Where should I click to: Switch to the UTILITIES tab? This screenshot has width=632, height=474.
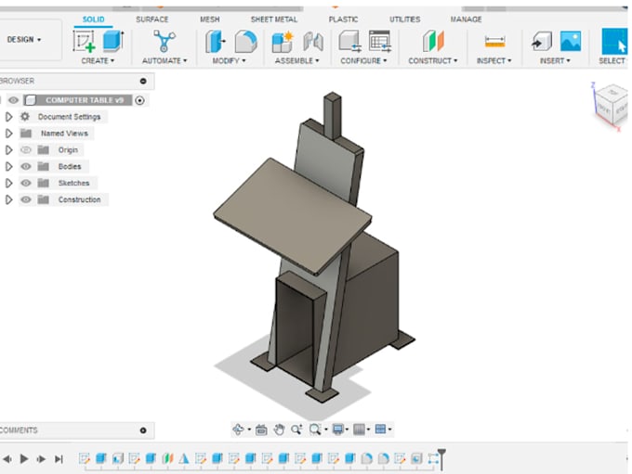pos(404,19)
